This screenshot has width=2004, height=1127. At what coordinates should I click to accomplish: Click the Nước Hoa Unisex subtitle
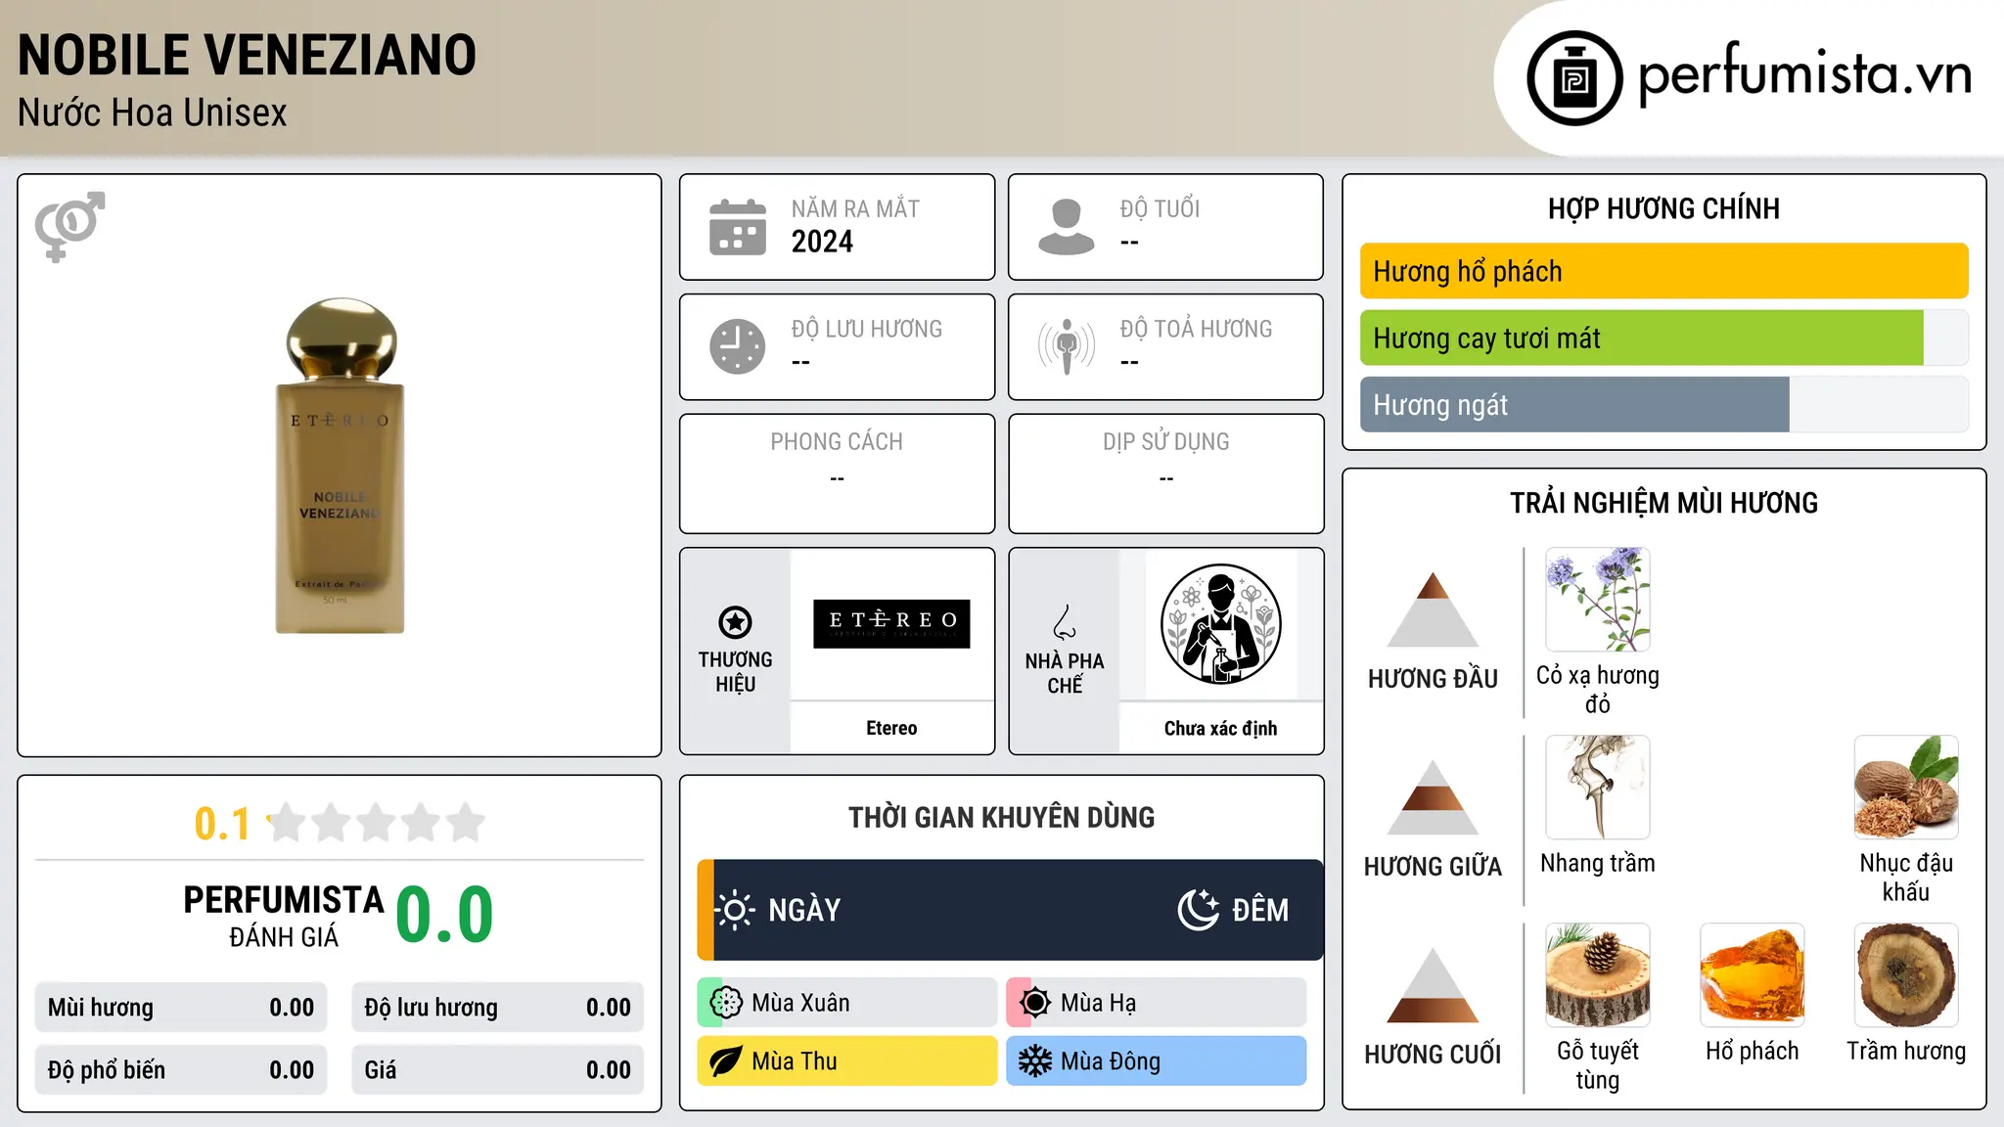[153, 113]
